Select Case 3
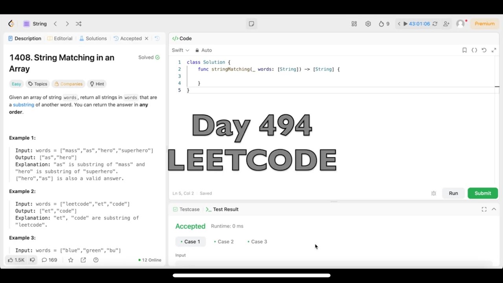 pyautogui.click(x=257, y=242)
